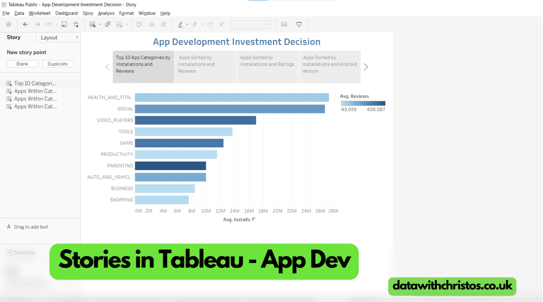Image resolution: width=543 pixels, height=302 pixels.
Task: Click the Show/Hide Cards toolbar icon
Action: [x=284, y=24]
